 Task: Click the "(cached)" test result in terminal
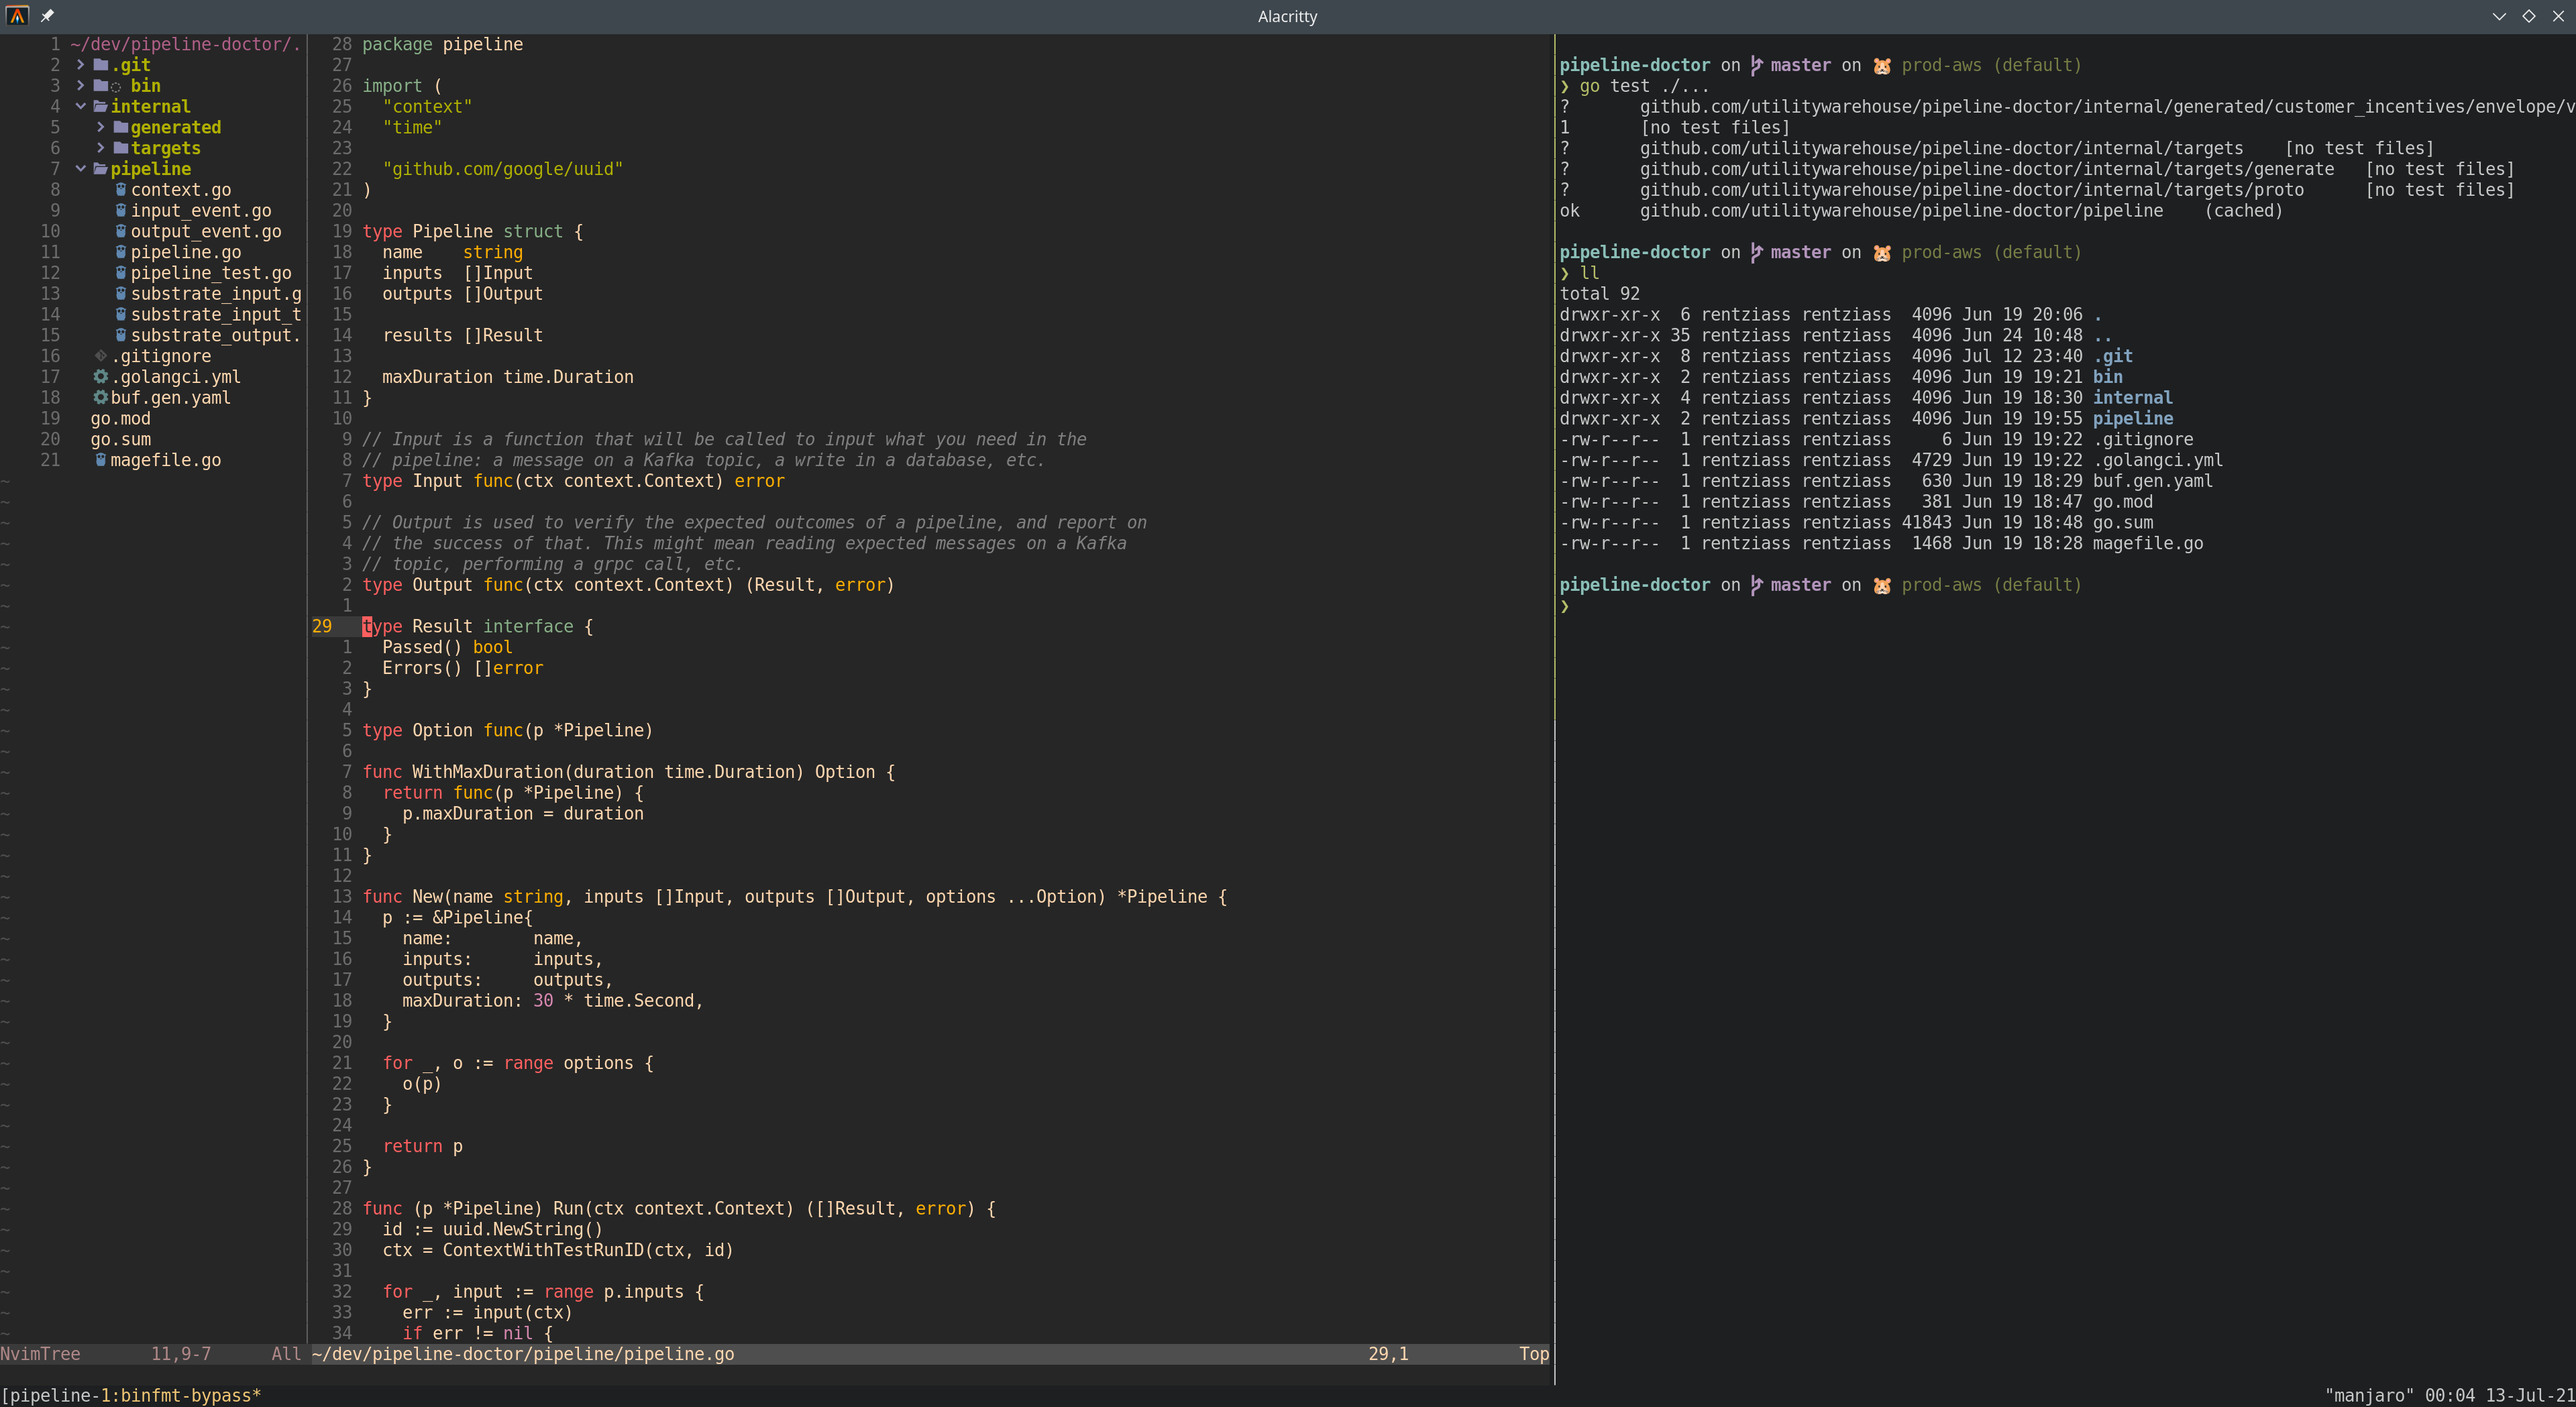[2244, 211]
